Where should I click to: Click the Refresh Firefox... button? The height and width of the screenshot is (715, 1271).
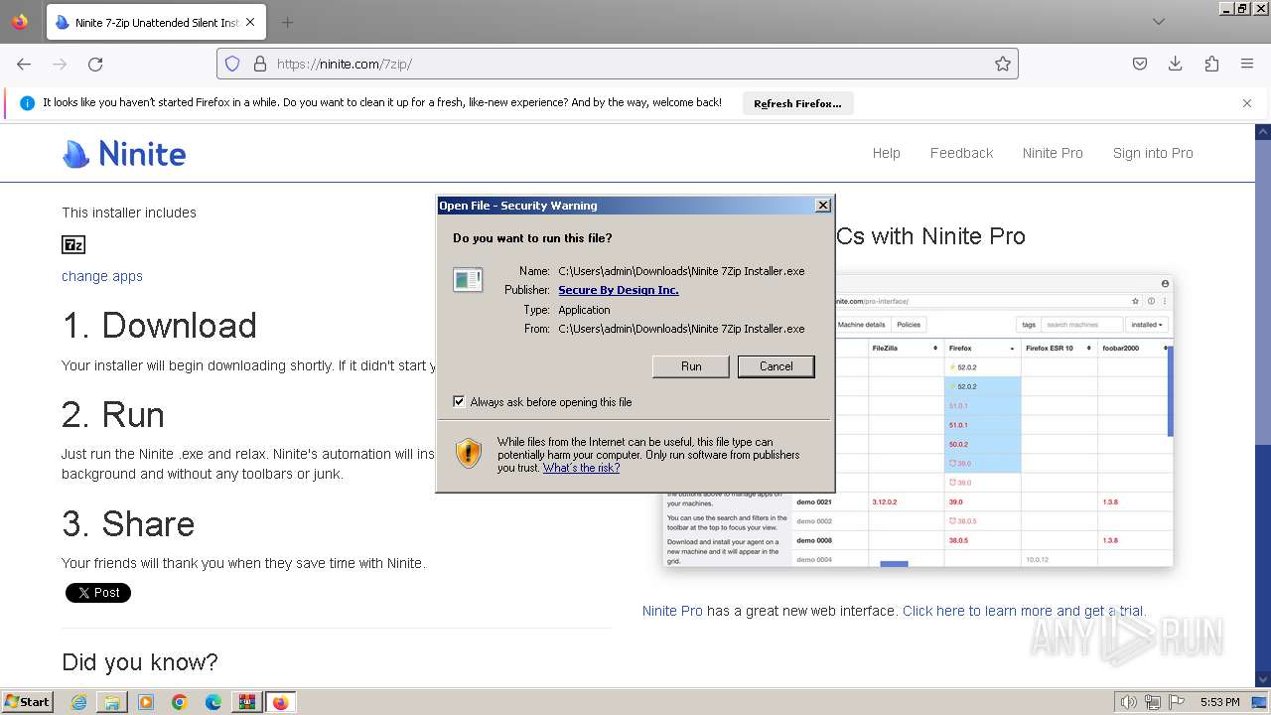[797, 103]
